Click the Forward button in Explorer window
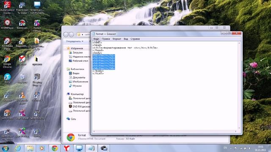 tap(72, 35)
